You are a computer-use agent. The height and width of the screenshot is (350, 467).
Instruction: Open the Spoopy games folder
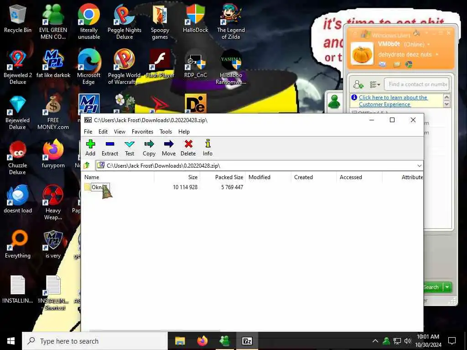(160, 21)
